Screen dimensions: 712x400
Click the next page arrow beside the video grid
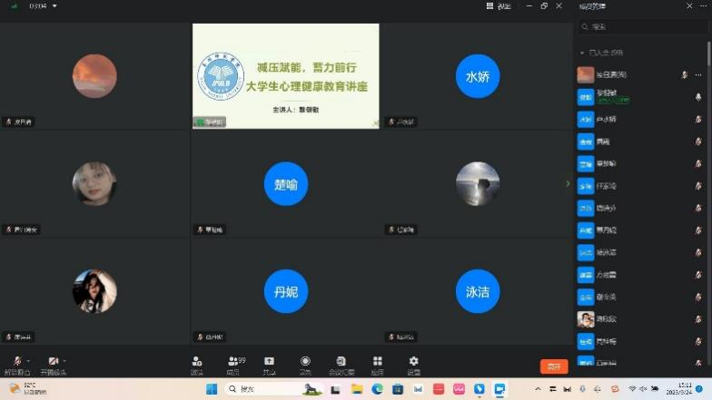(569, 184)
